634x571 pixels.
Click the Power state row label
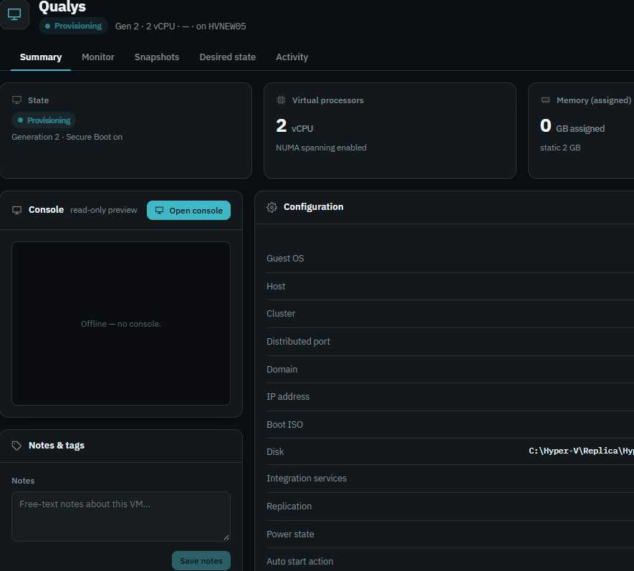tap(290, 534)
